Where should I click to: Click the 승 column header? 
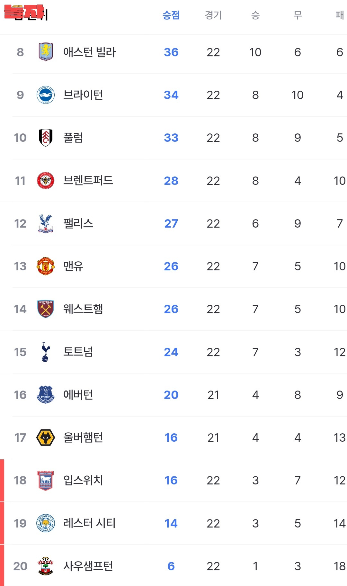[x=255, y=15]
